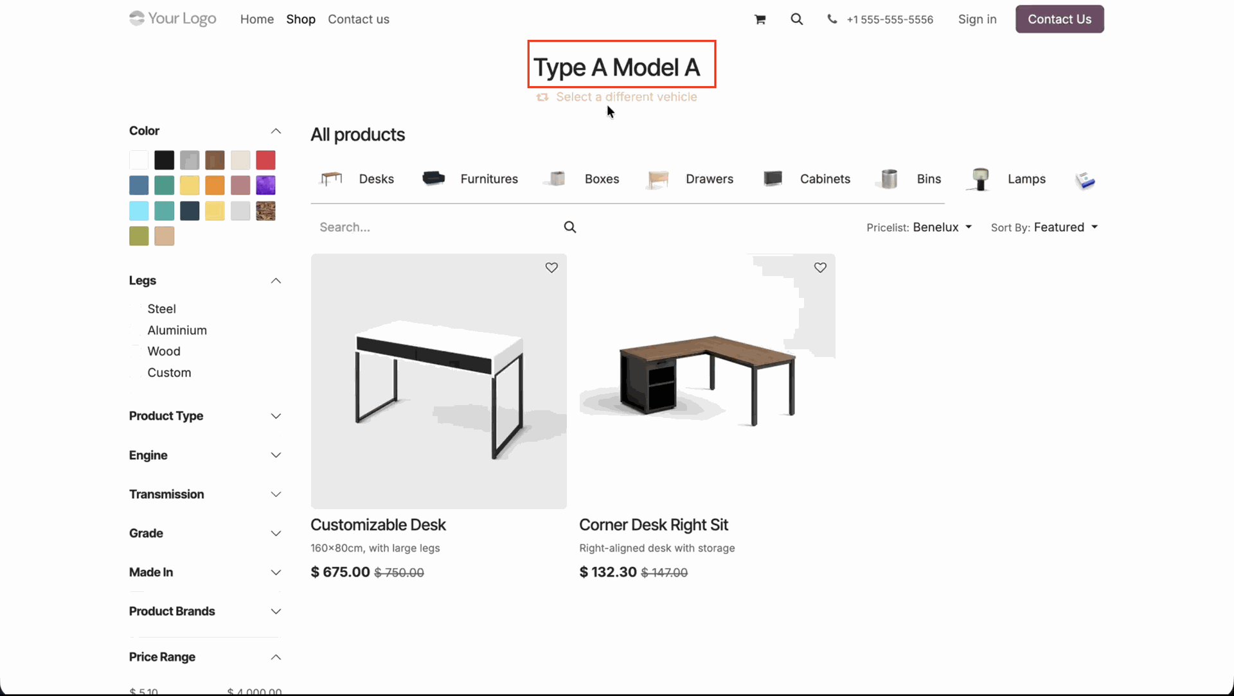Go to the Home menu item
Image resolution: width=1234 pixels, height=696 pixels.
(257, 19)
